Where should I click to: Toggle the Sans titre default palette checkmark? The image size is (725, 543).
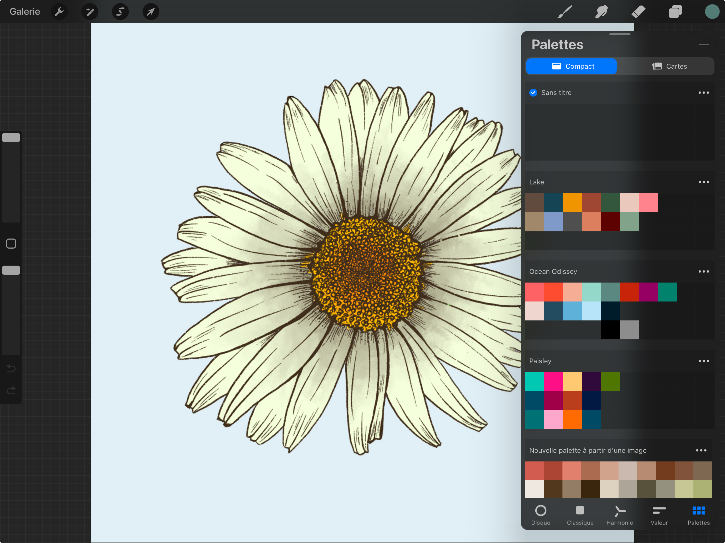coord(533,93)
